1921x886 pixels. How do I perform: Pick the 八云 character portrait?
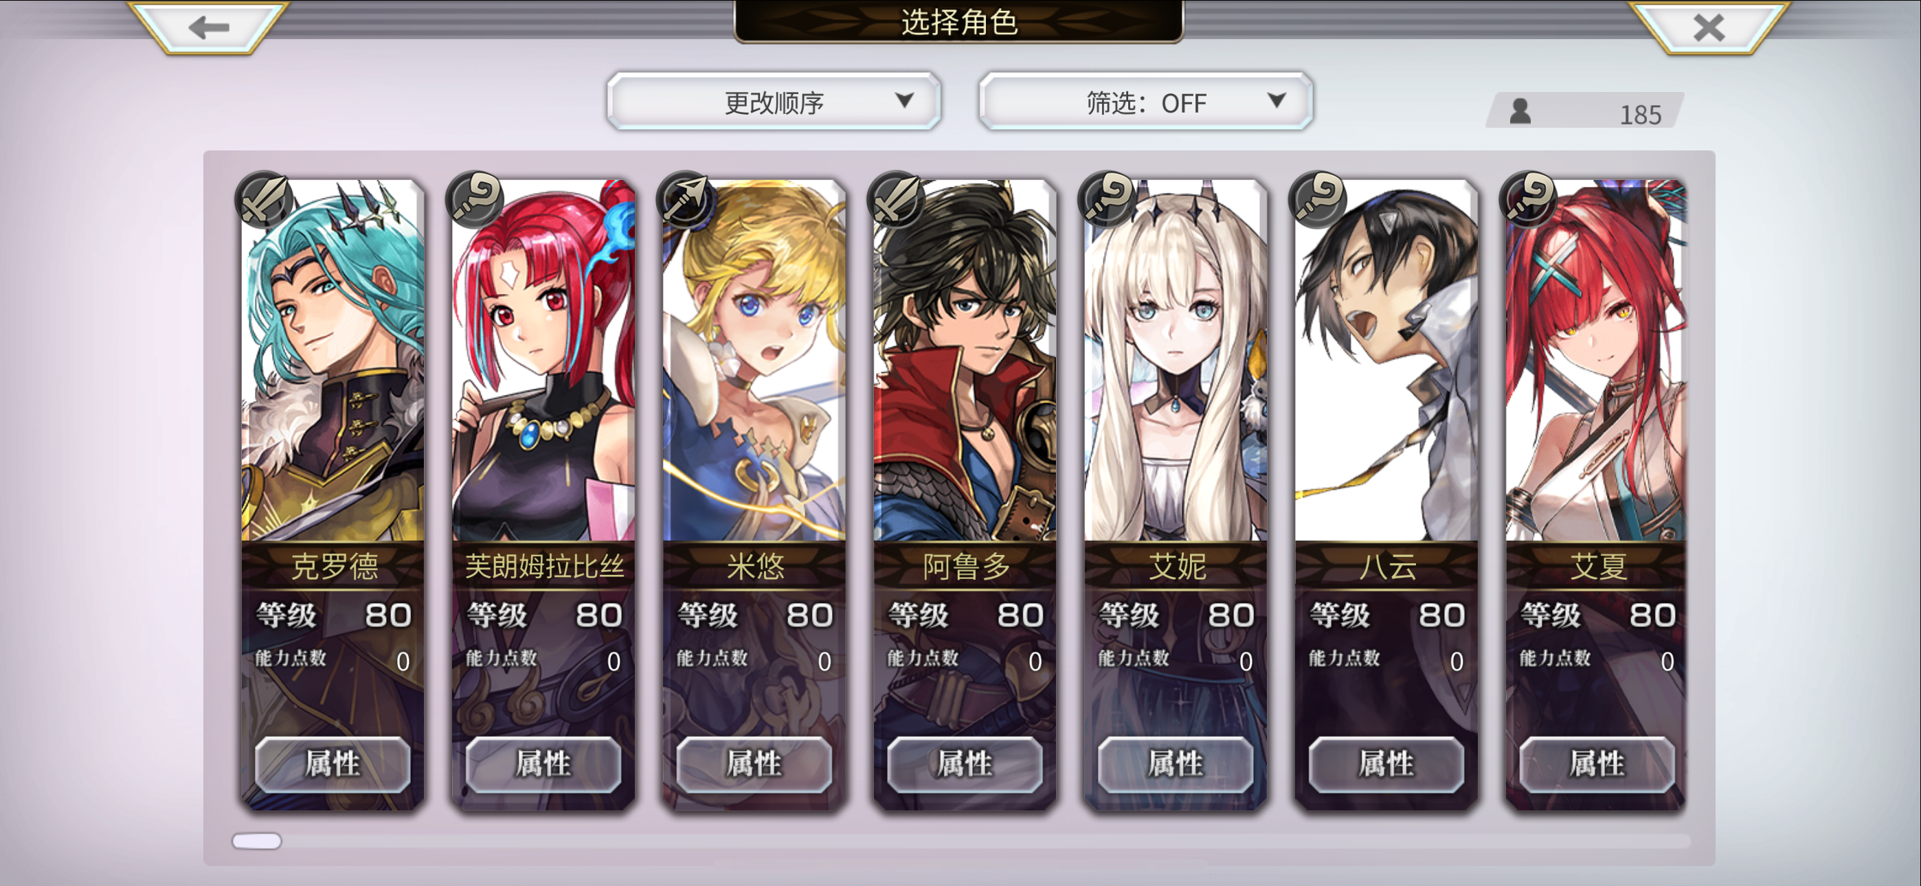pyautogui.click(x=1386, y=361)
